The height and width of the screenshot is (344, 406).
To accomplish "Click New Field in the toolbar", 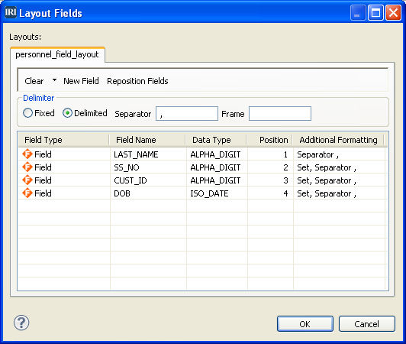I will (x=81, y=81).
